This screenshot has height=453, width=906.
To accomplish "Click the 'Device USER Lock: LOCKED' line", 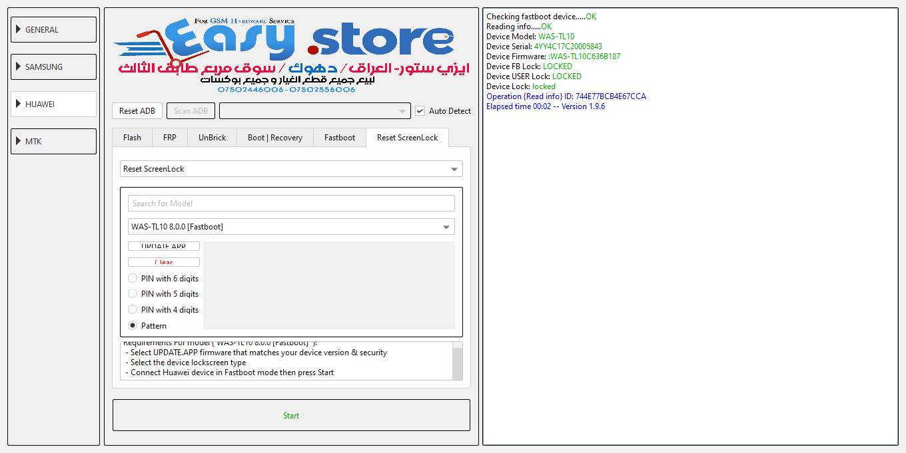I will coord(534,76).
